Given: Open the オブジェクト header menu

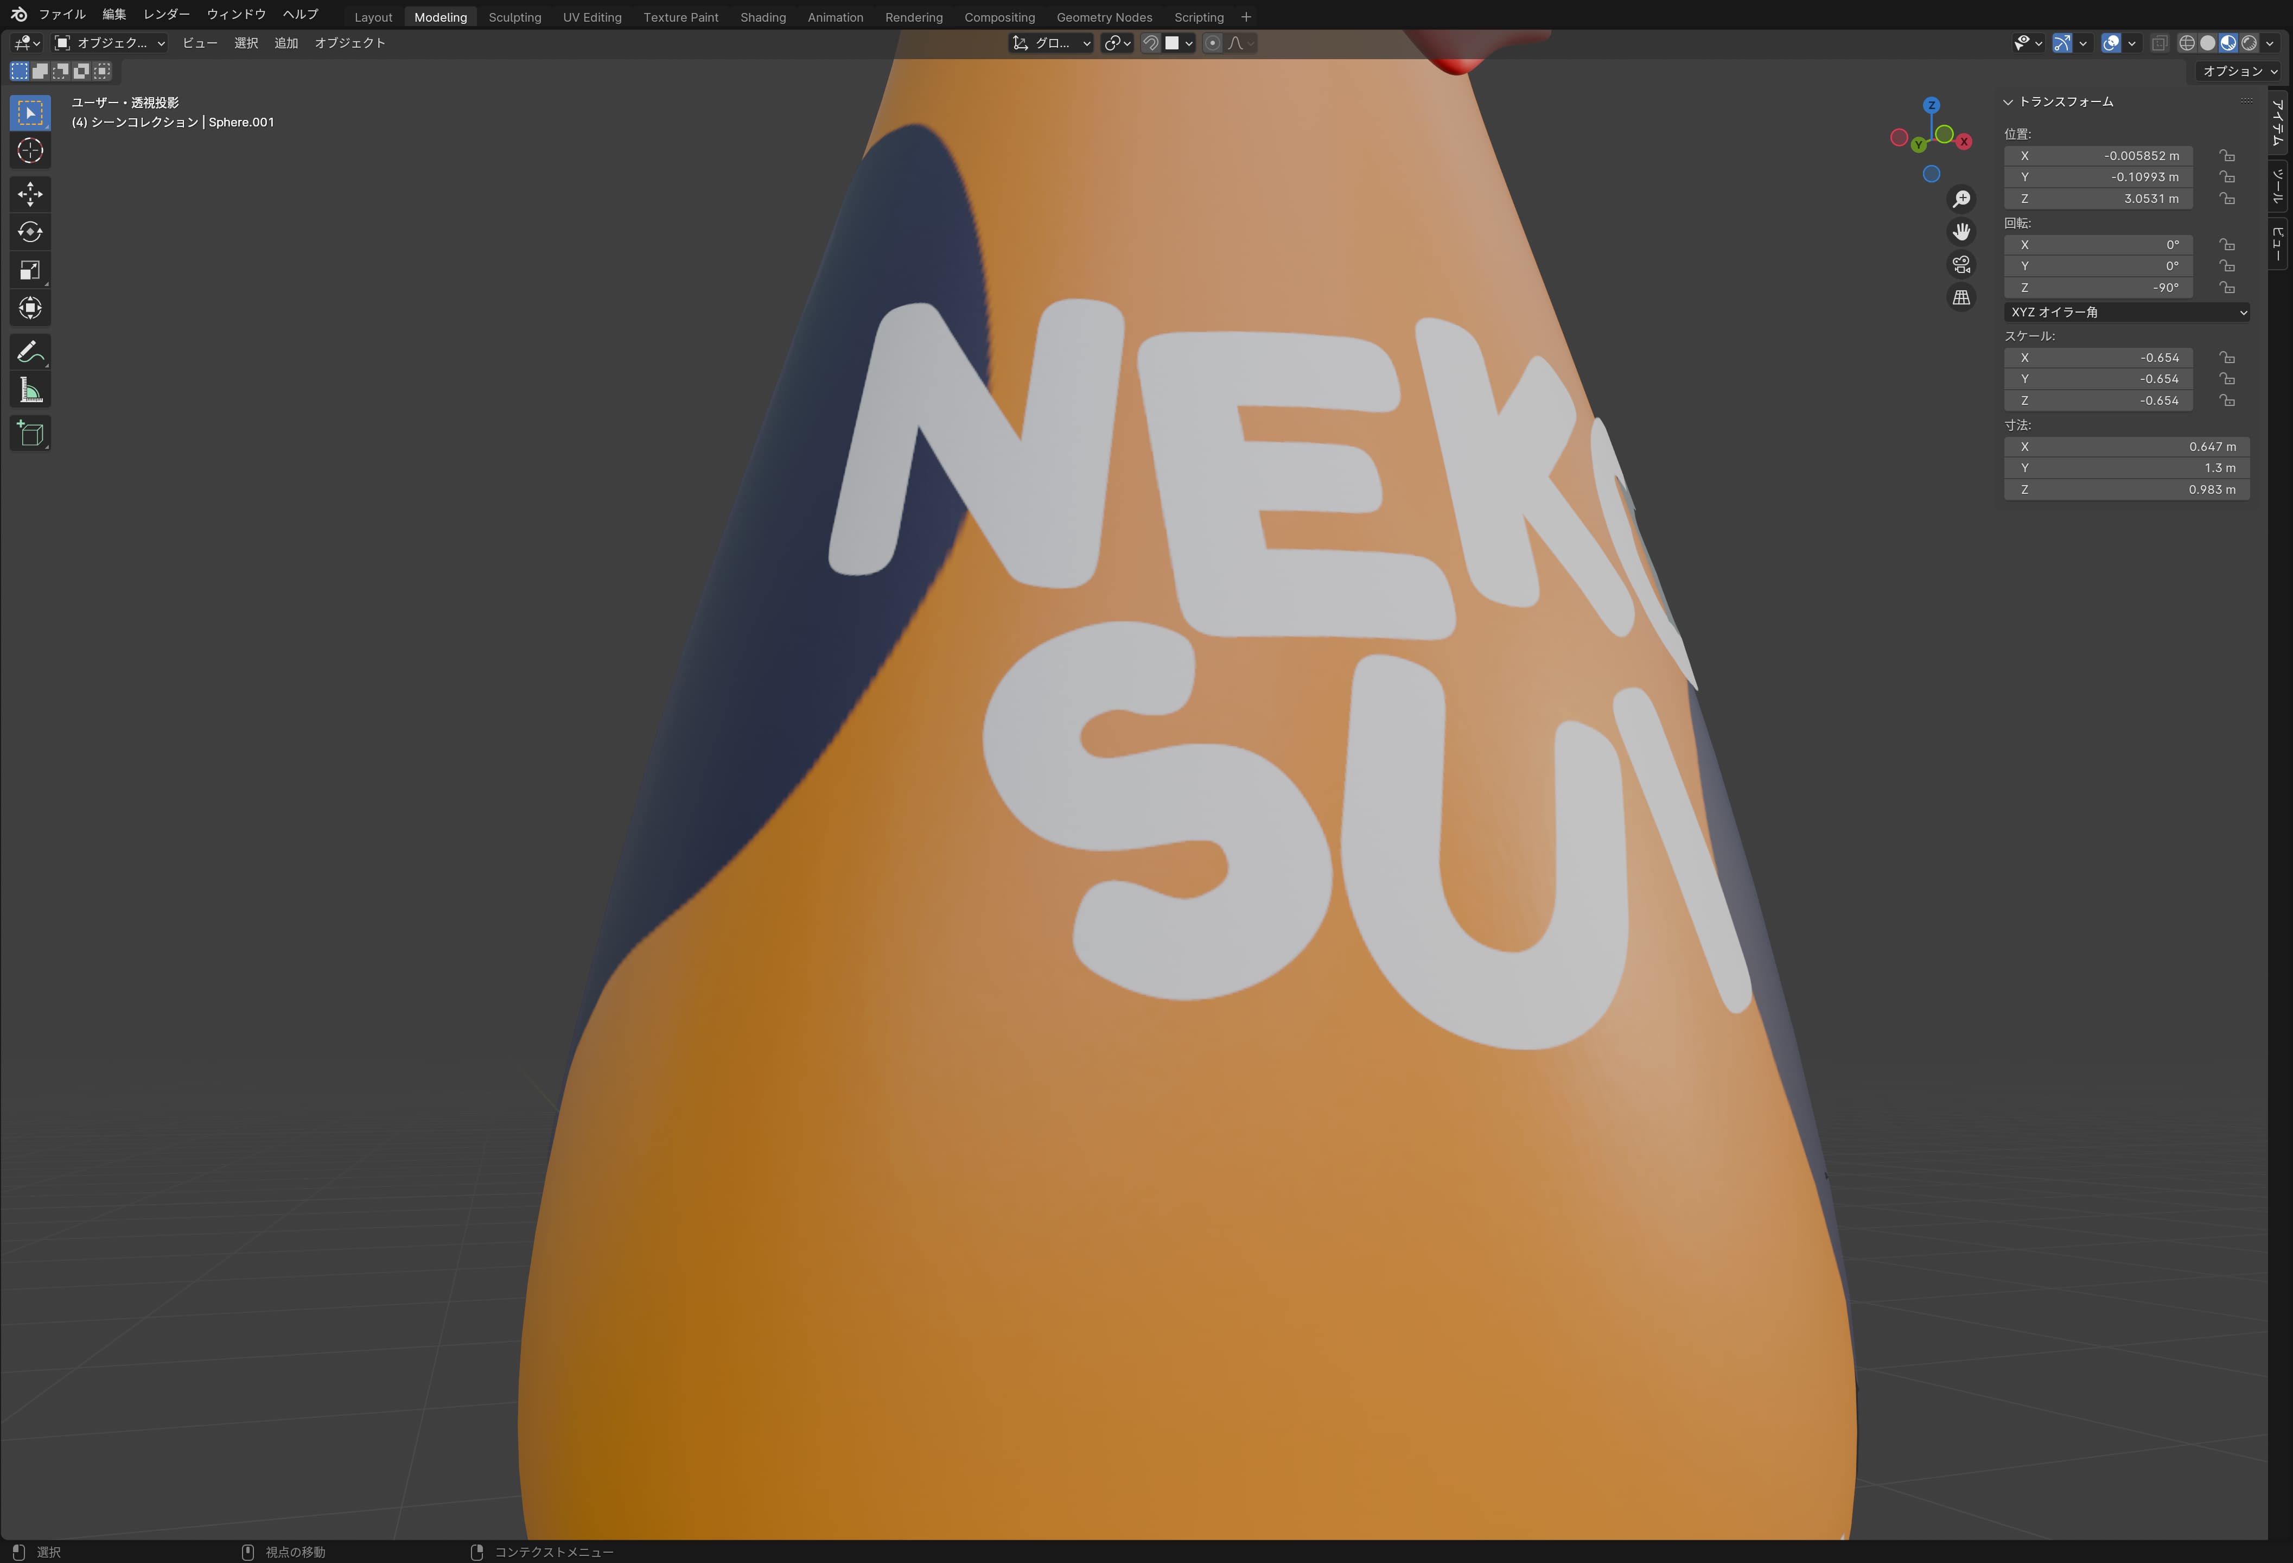Looking at the screenshot, I should (349, 43).
